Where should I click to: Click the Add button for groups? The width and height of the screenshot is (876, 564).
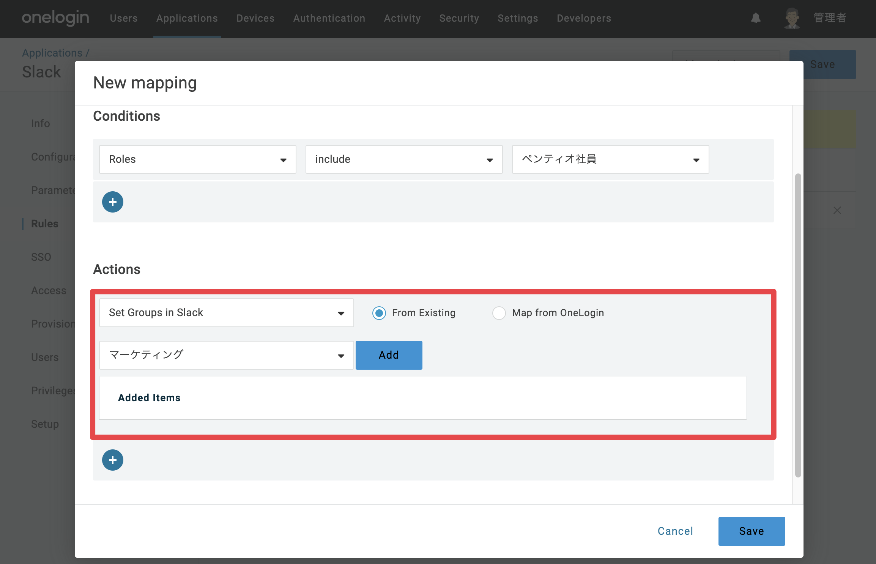(x=389, y=355)
